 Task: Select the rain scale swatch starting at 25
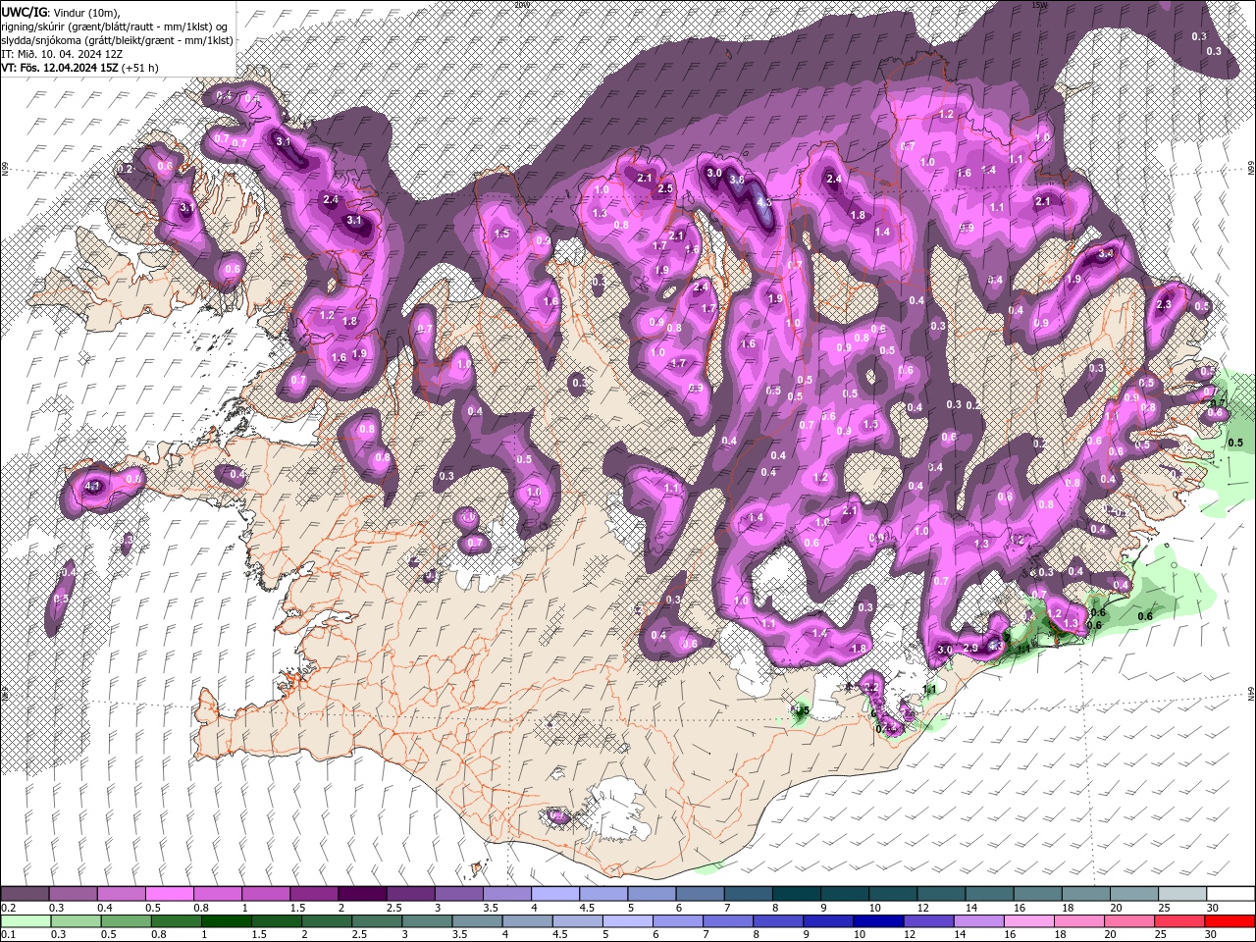pyautogui.click(x=1179, y=921)
